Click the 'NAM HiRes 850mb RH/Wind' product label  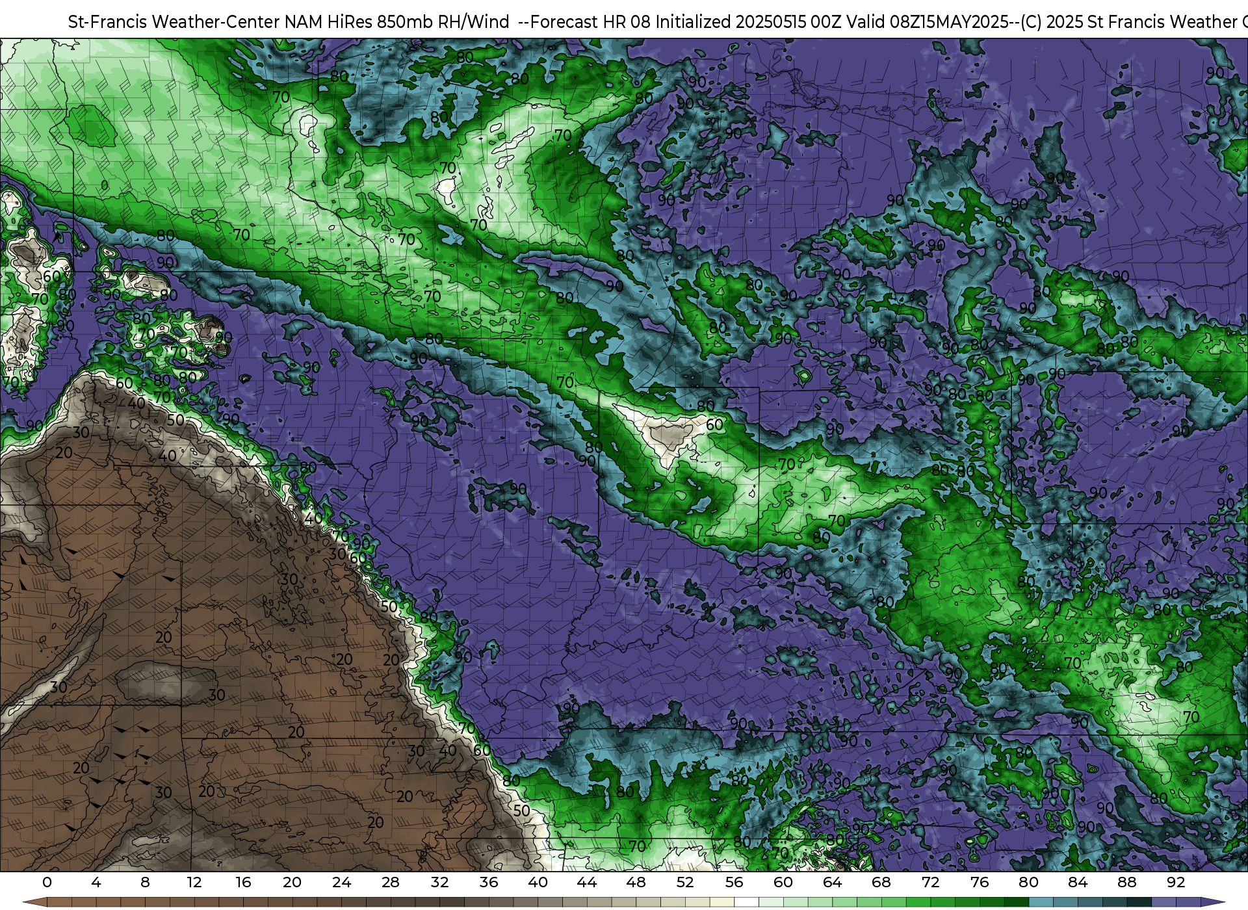click(x=397, y=22)
